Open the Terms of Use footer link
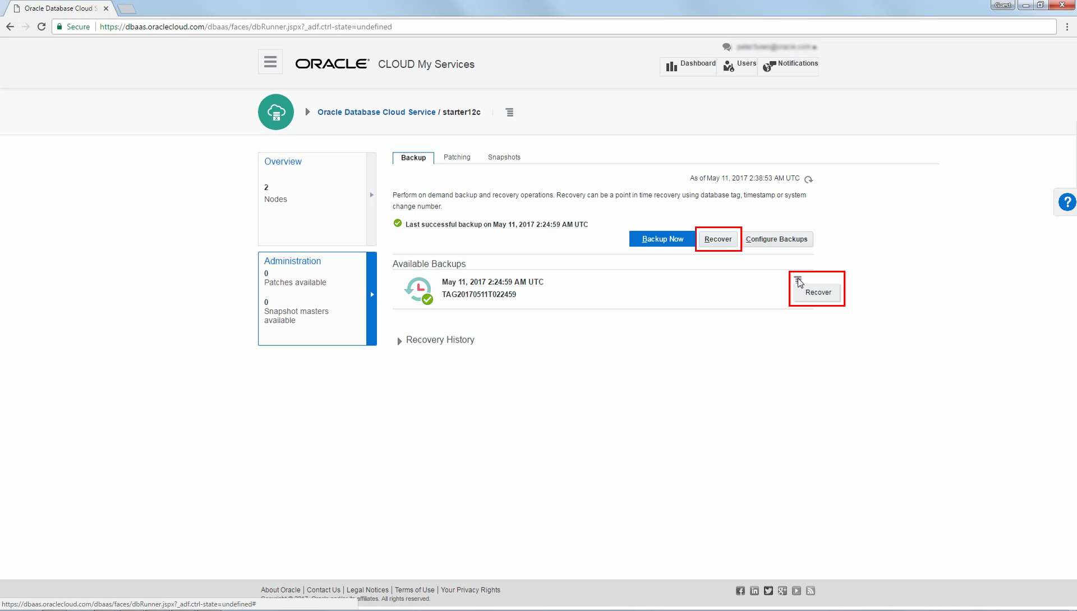 click(415, 590)
